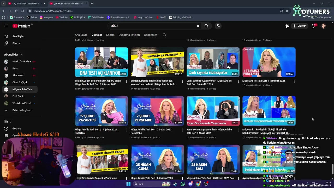Click the Oluştur create button
The height and width of the screenshot is (188, 334).
[x=299, y=26]
